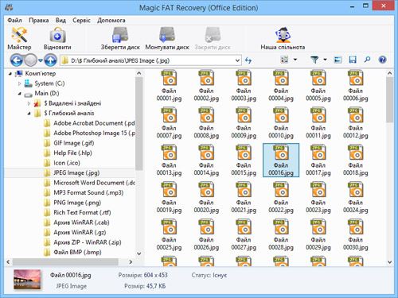Screen dimensions: 398x298
Task: Open the Сервіс menu
Action: coord(81,21)
